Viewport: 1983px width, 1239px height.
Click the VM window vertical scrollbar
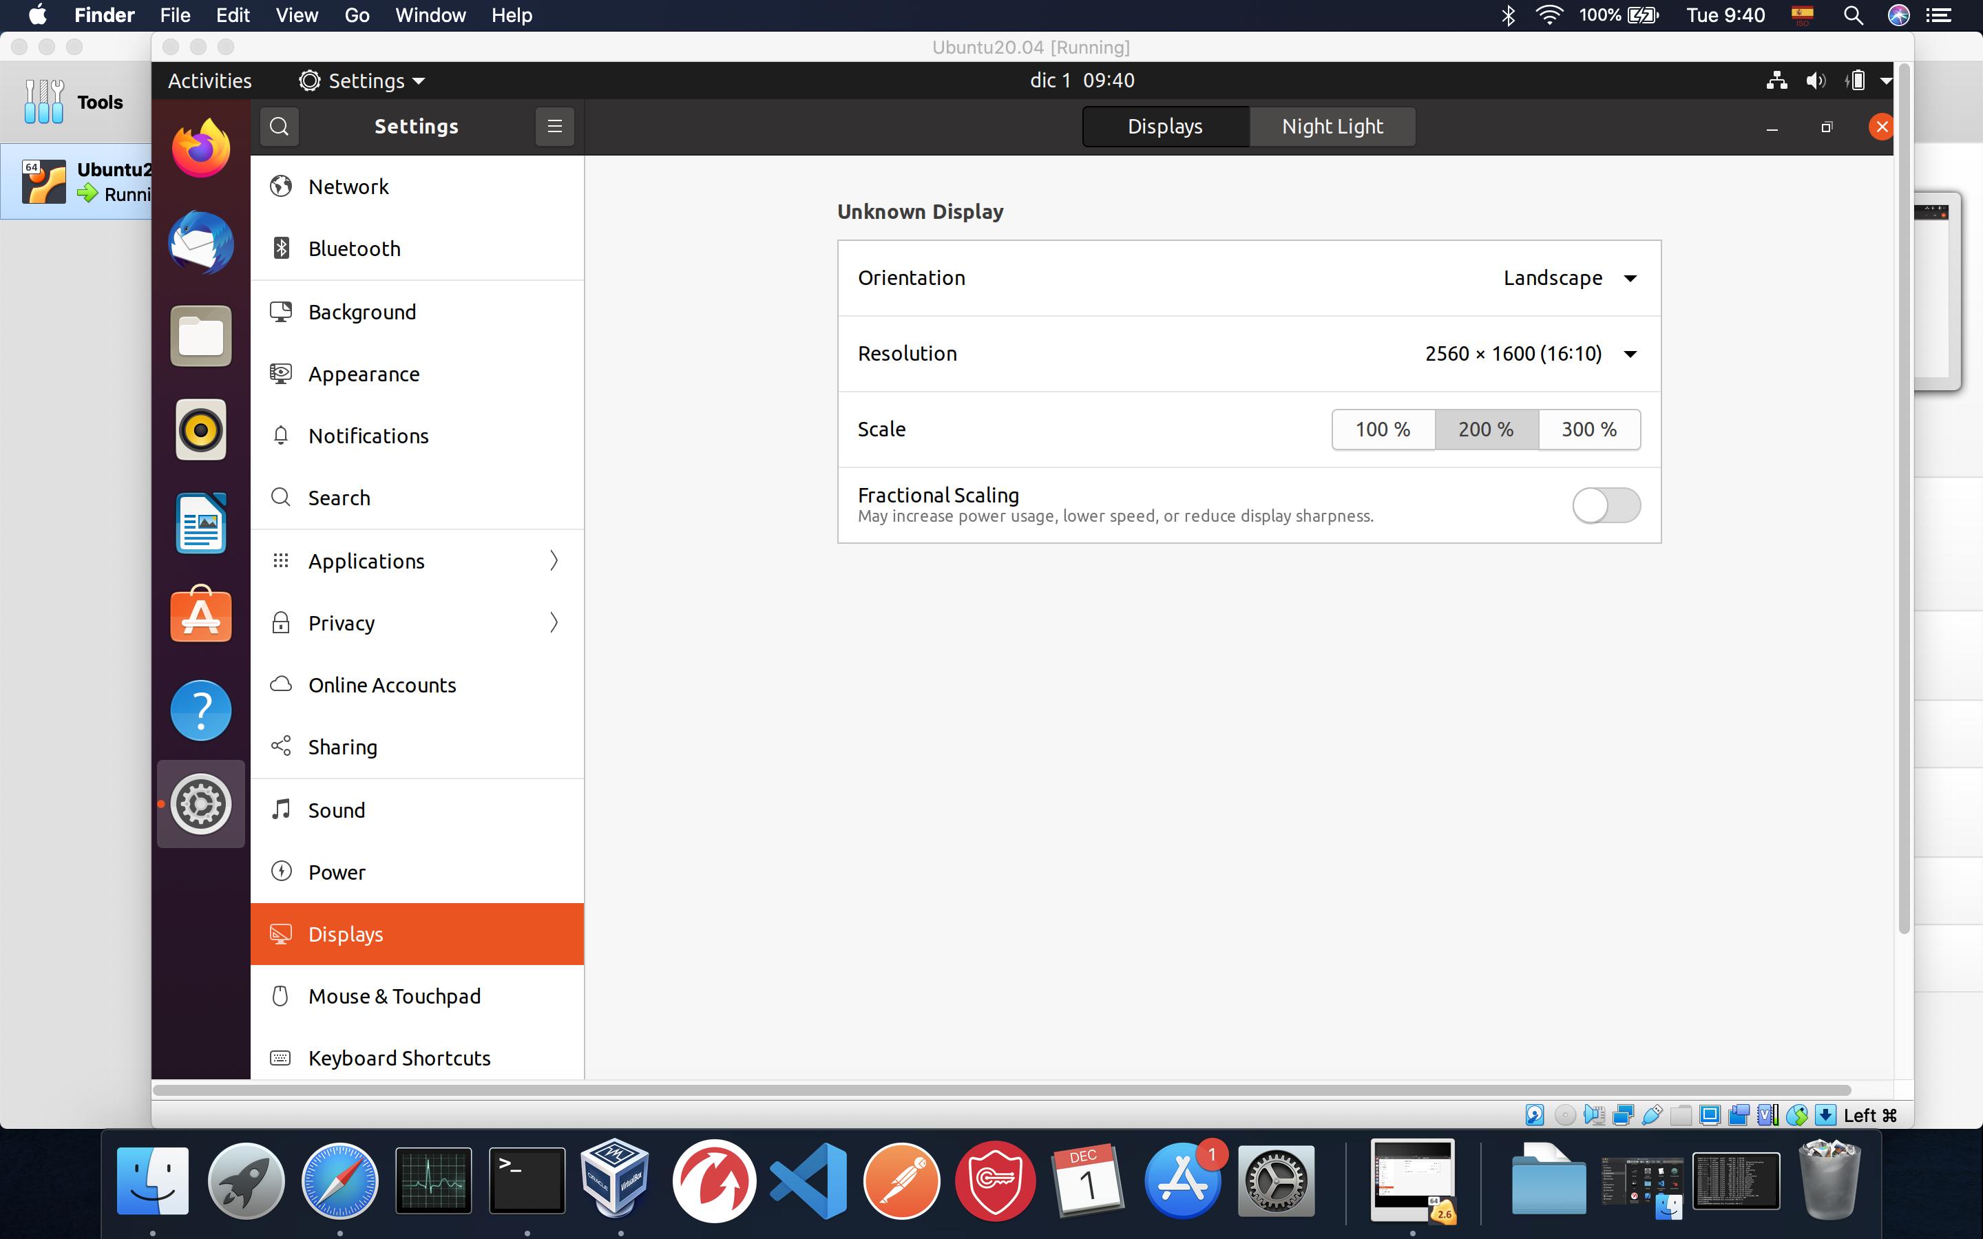[1905, 498]
